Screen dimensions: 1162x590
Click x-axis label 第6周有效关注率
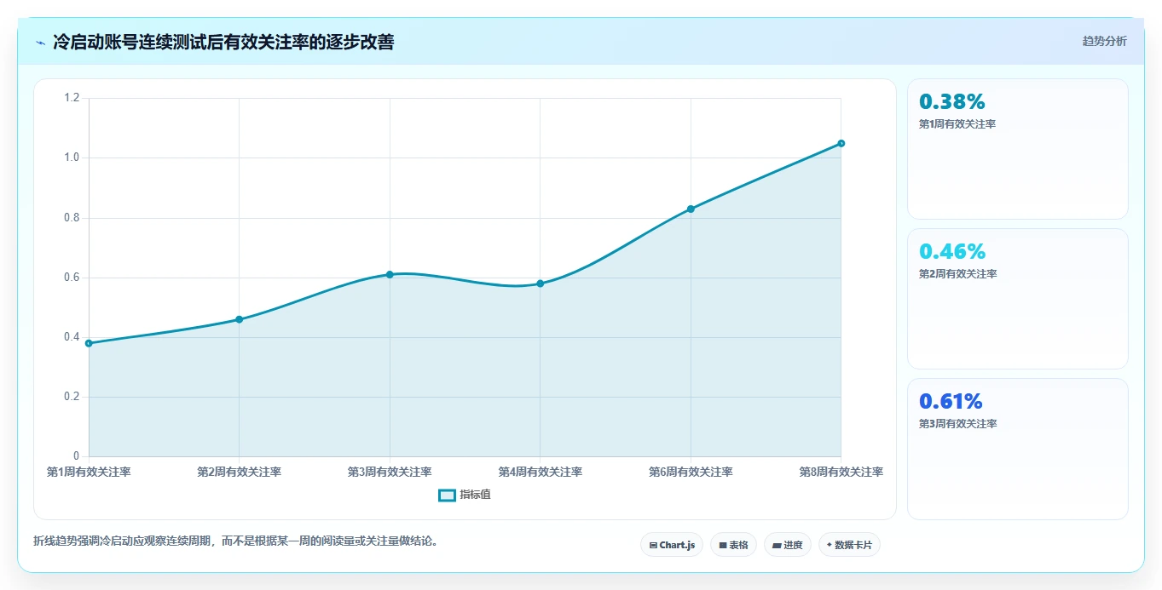point(691,472)
